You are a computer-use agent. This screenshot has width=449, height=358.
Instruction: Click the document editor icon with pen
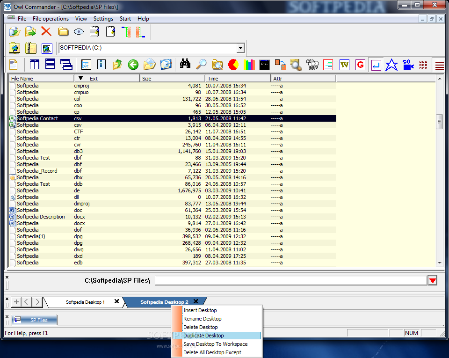click(x=110, y=31)
